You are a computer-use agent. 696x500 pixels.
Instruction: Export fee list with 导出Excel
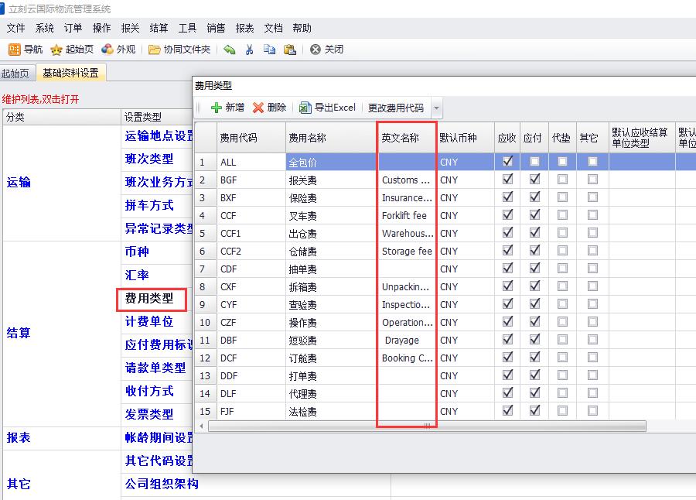tap(327, 108)
